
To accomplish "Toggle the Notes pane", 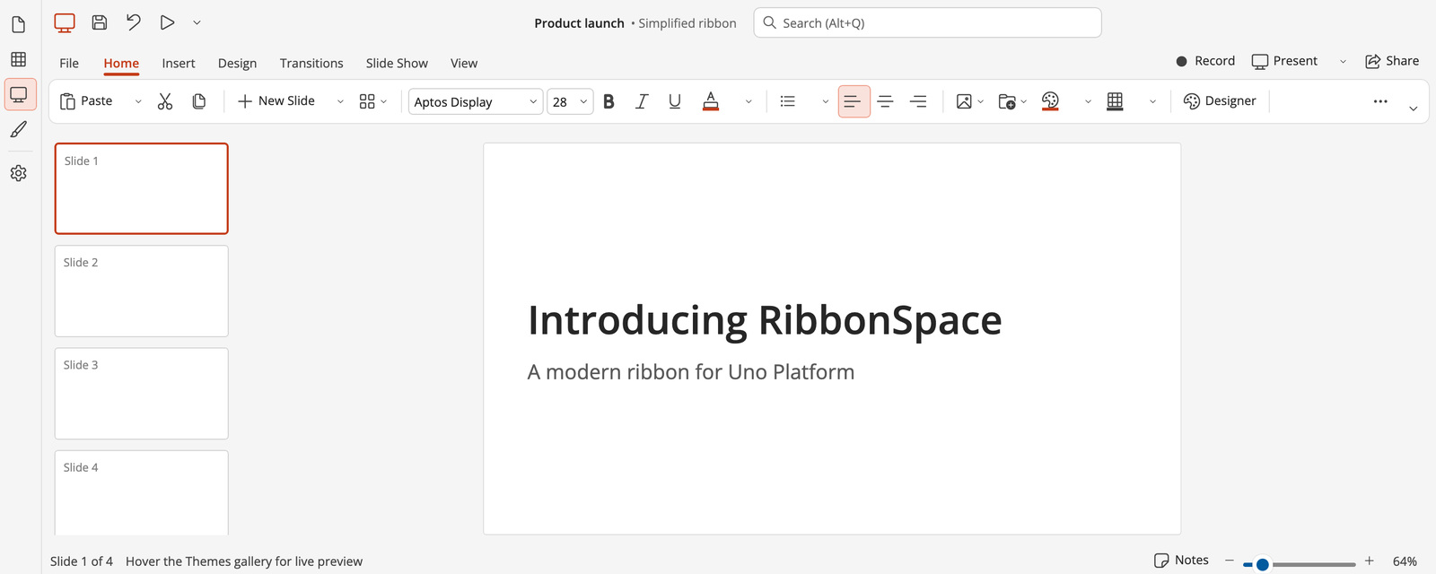I will [1181, 561].
